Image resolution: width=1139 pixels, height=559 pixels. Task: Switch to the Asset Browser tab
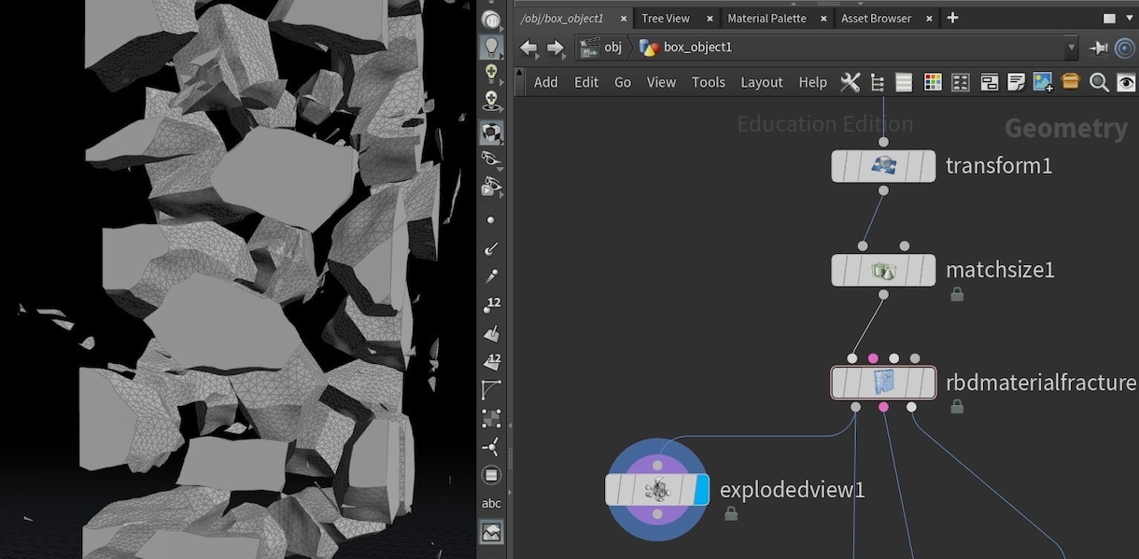[876, 18]
